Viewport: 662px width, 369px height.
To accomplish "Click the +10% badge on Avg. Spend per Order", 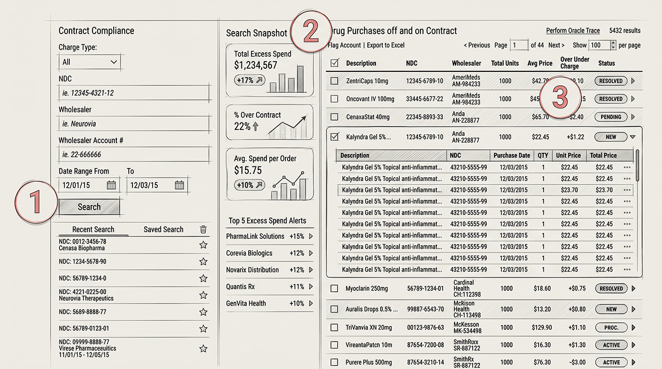I will (250, 185).
